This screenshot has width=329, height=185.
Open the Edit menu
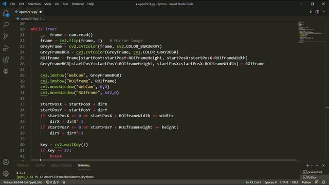click(22, 4)
